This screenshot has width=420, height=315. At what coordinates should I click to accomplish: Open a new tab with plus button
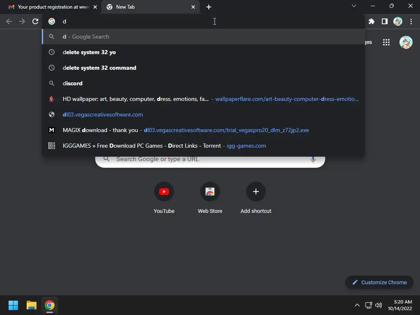(x=209, y=7)
